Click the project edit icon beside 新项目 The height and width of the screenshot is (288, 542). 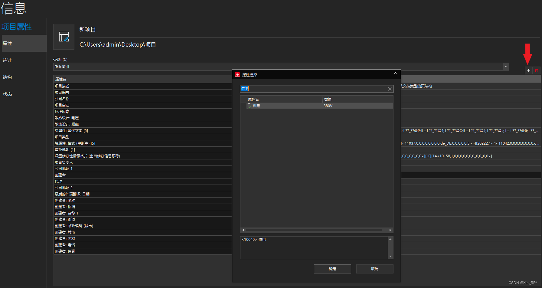[64, 37]
